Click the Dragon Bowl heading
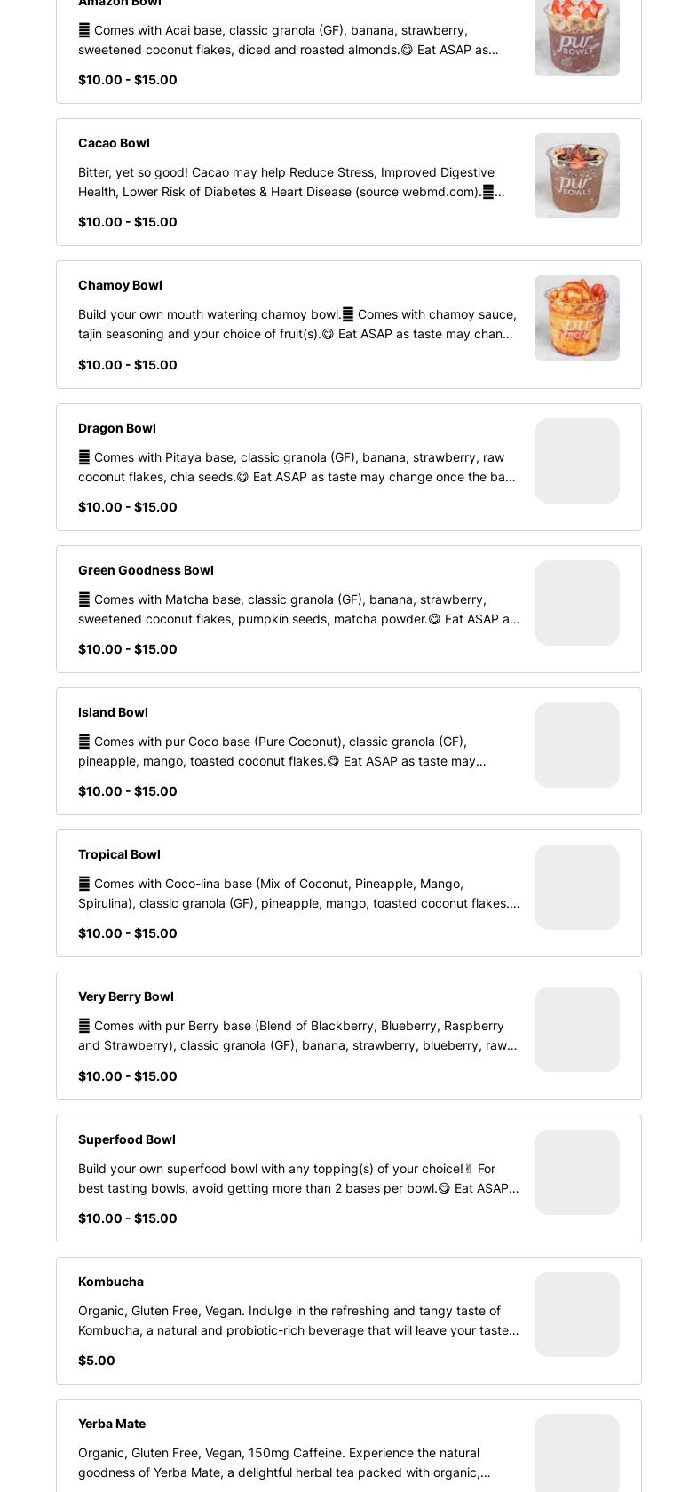Image resolution: width=697 pixels, height=1492 pixels. pos(117,428)
